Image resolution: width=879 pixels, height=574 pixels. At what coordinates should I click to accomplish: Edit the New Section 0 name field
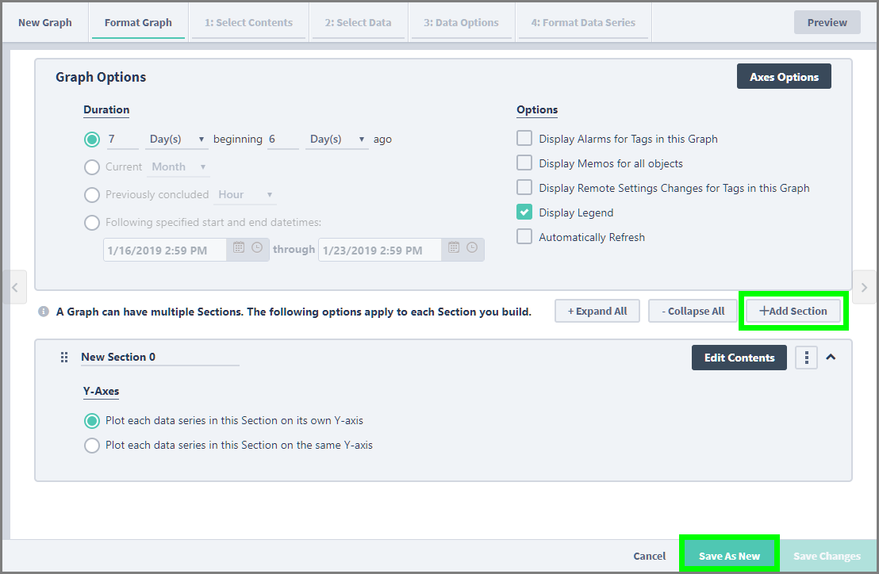159,357
